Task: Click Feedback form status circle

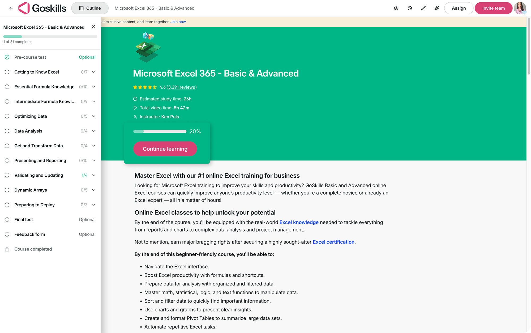Action: 7,234
